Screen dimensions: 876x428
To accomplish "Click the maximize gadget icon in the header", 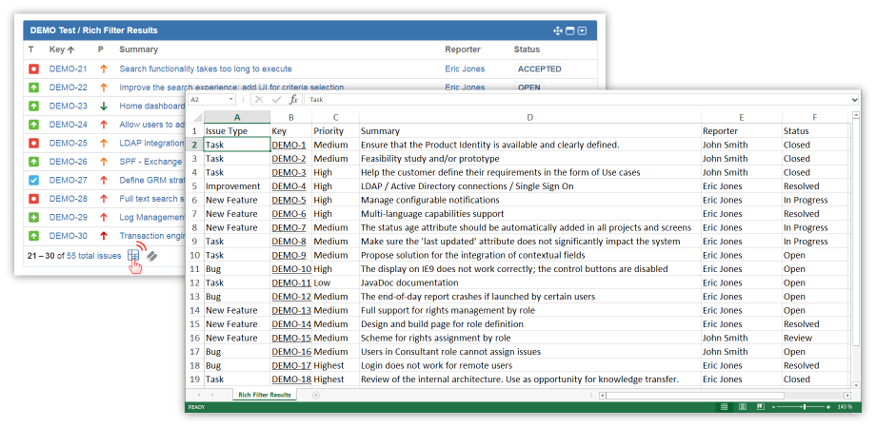I will [x=569, y=30].
